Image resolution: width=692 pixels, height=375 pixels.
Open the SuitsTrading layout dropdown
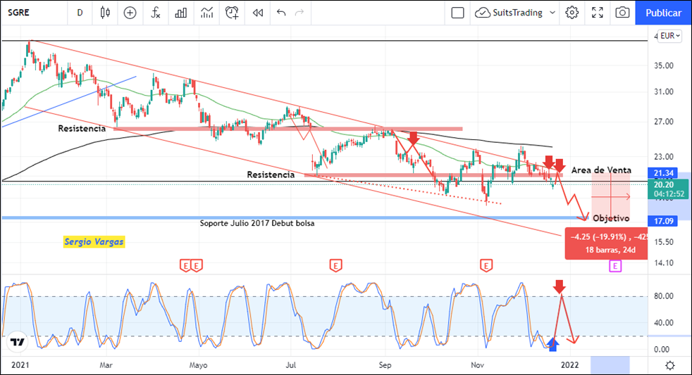(516, 13)
